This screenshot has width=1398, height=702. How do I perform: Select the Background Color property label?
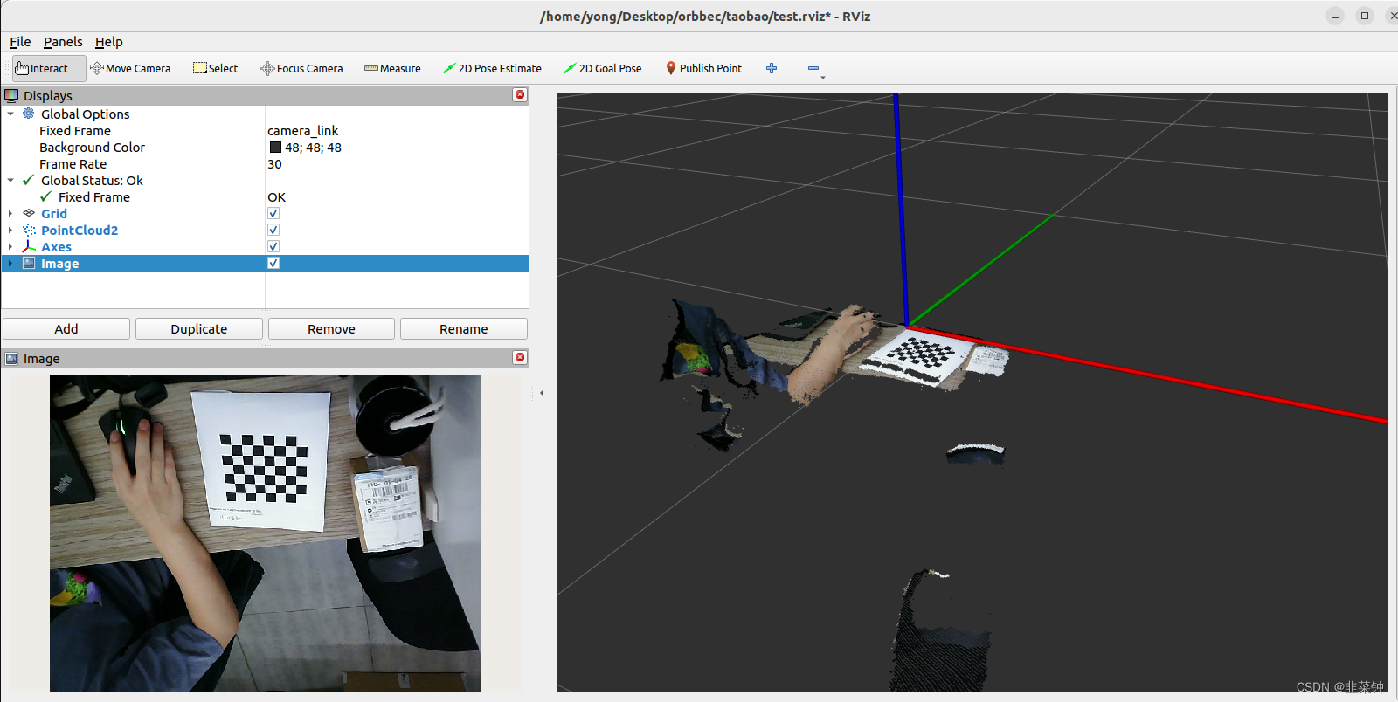coord(92,148)
